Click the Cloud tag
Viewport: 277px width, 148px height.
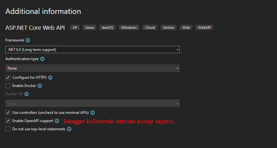tap(150, 28)
